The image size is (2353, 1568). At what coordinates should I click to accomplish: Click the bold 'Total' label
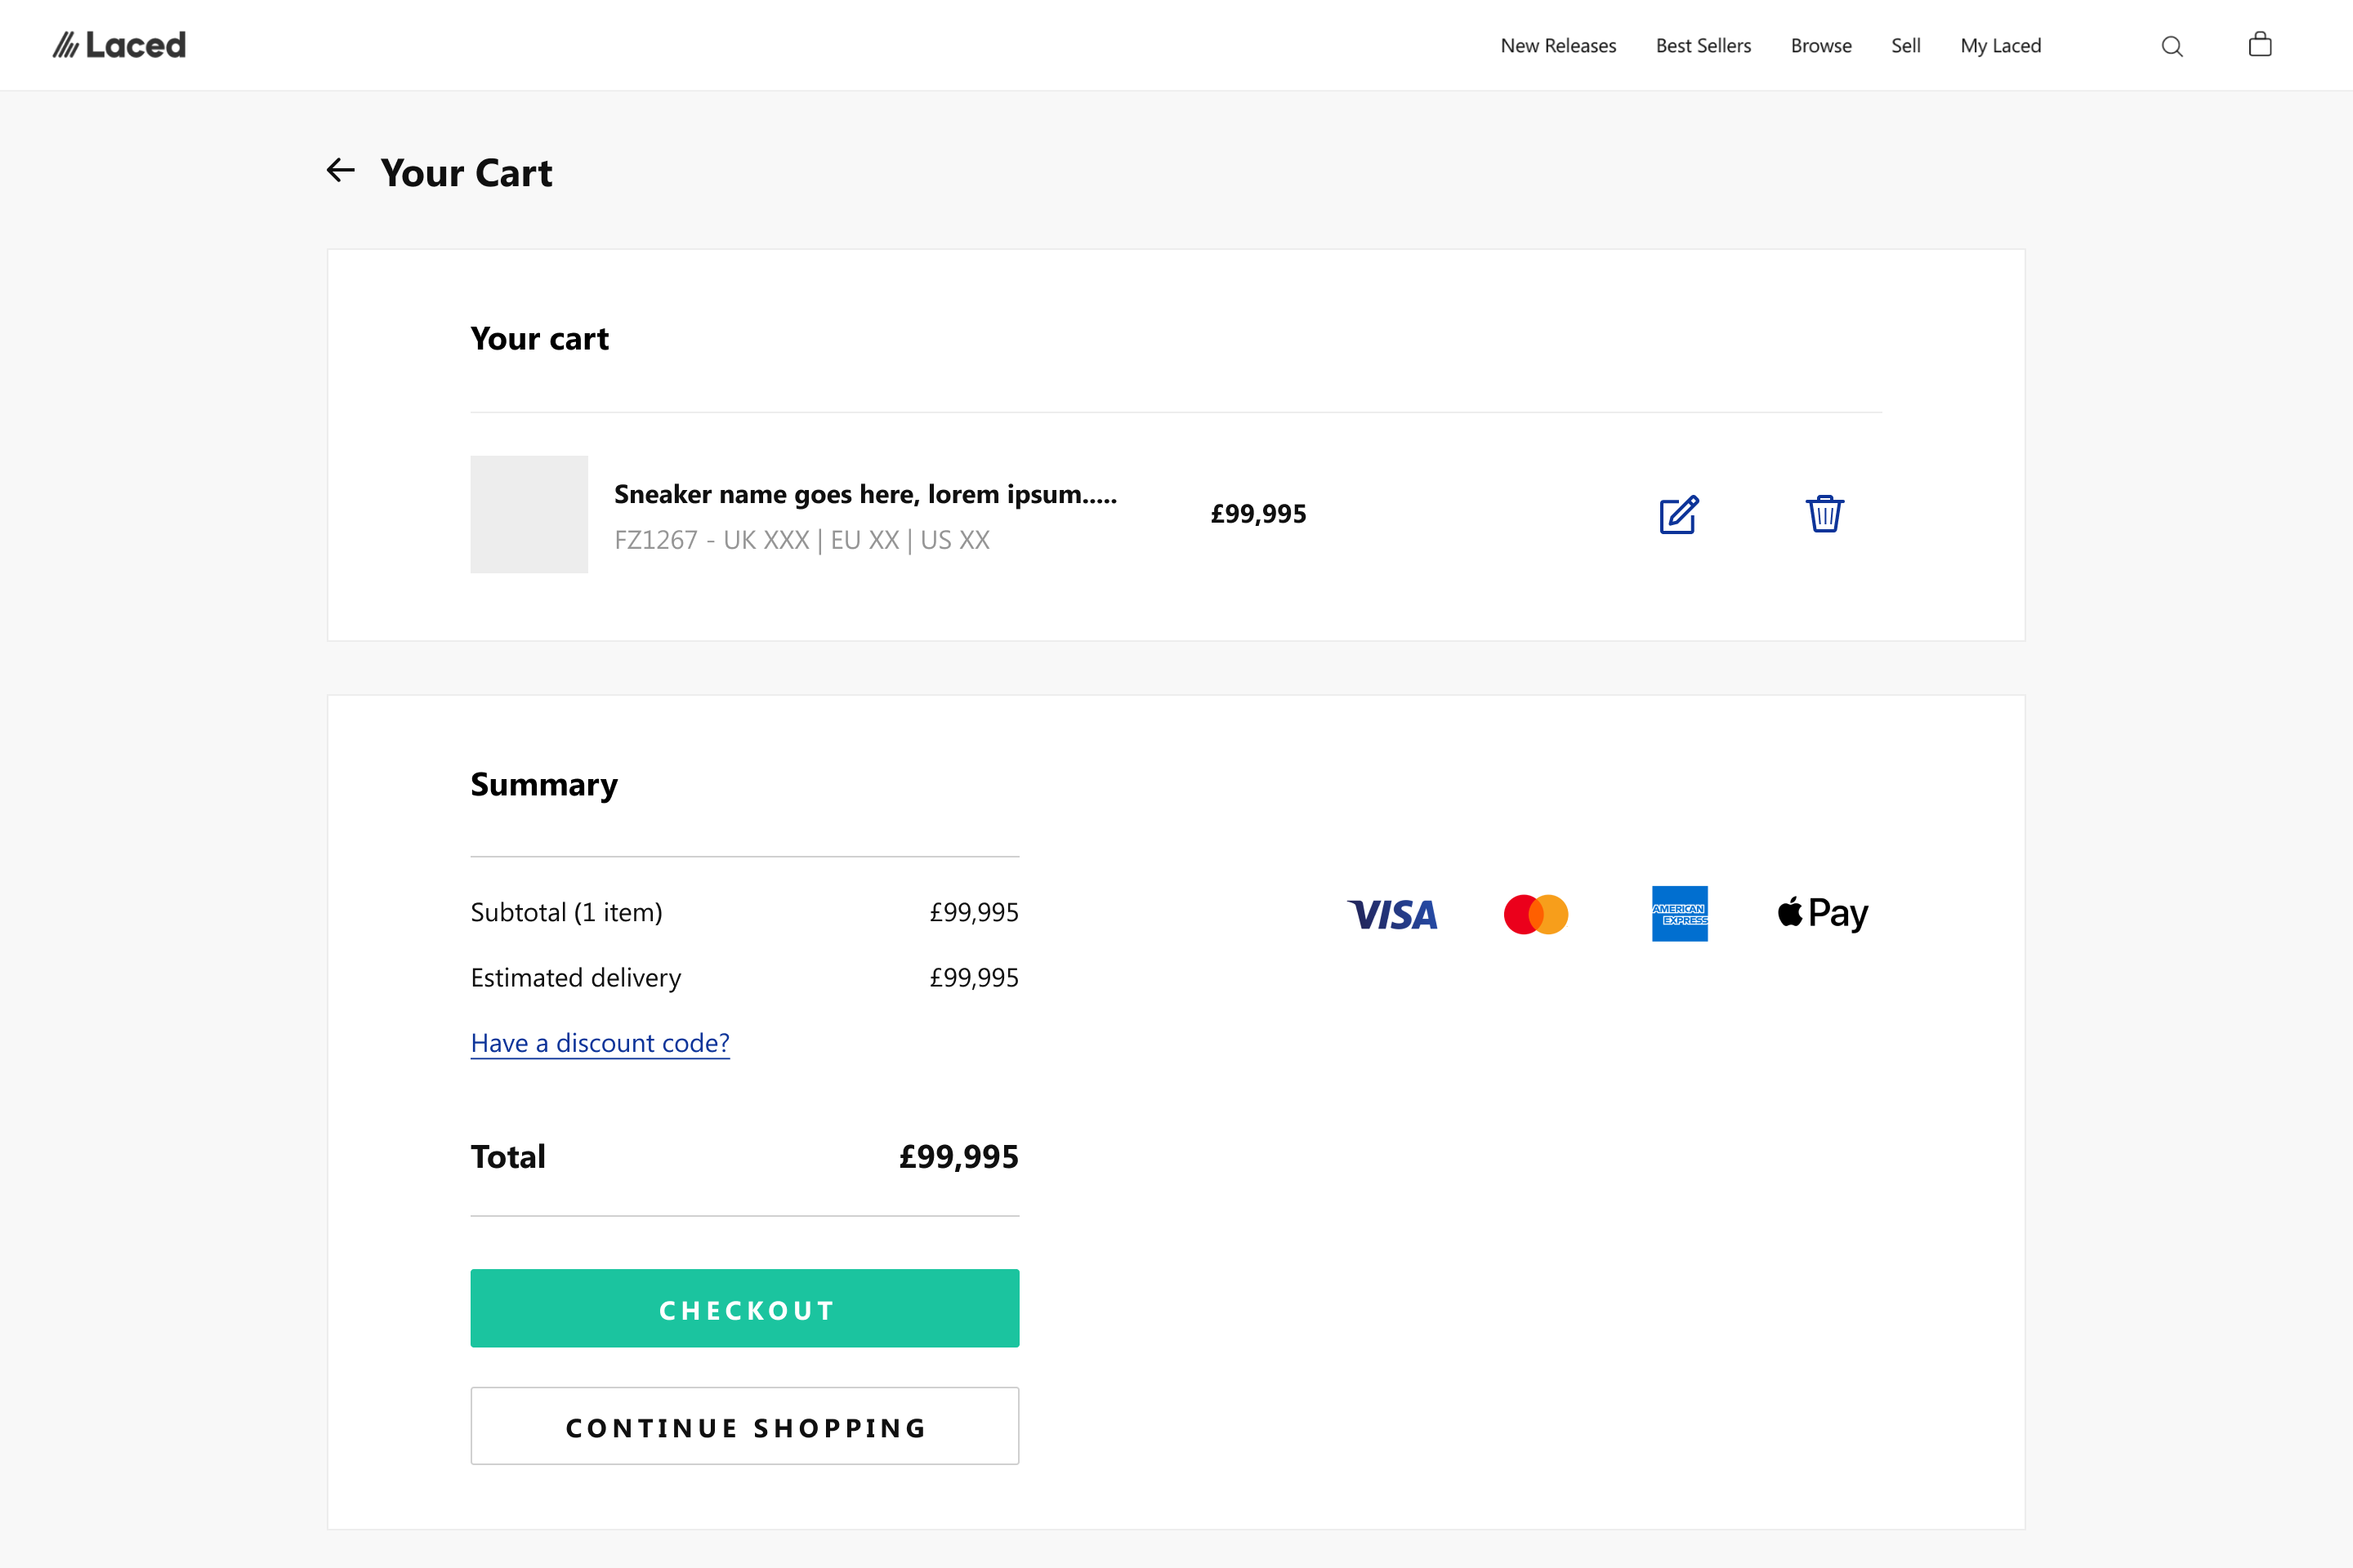point(508,1156)
